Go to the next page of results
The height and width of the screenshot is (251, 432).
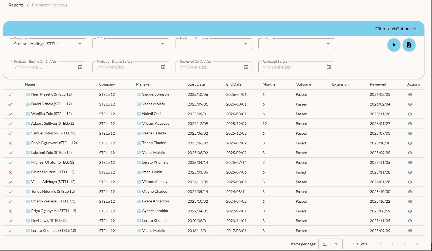pyautogui.click(x=404, y=244)
